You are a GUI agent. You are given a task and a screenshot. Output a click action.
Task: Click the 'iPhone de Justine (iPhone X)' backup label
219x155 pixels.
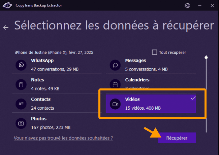point(54,52)
